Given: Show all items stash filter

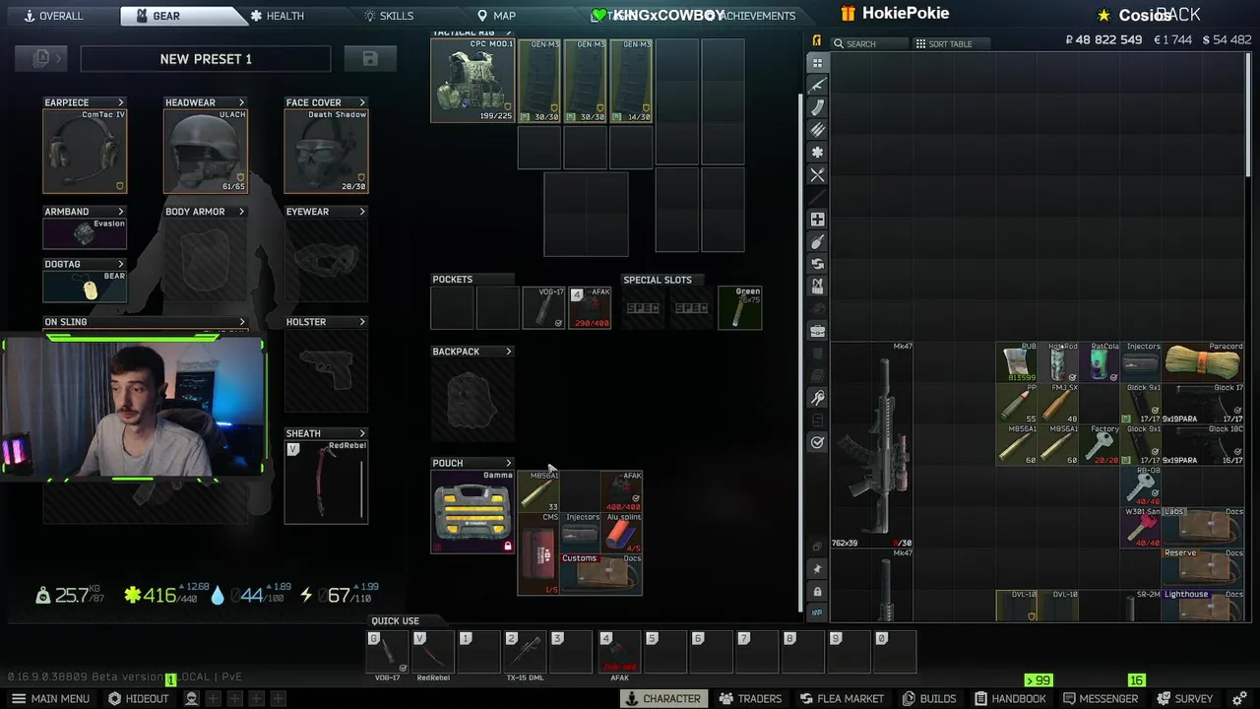Looking at the screenshot, I should click(x=817, y=62).
